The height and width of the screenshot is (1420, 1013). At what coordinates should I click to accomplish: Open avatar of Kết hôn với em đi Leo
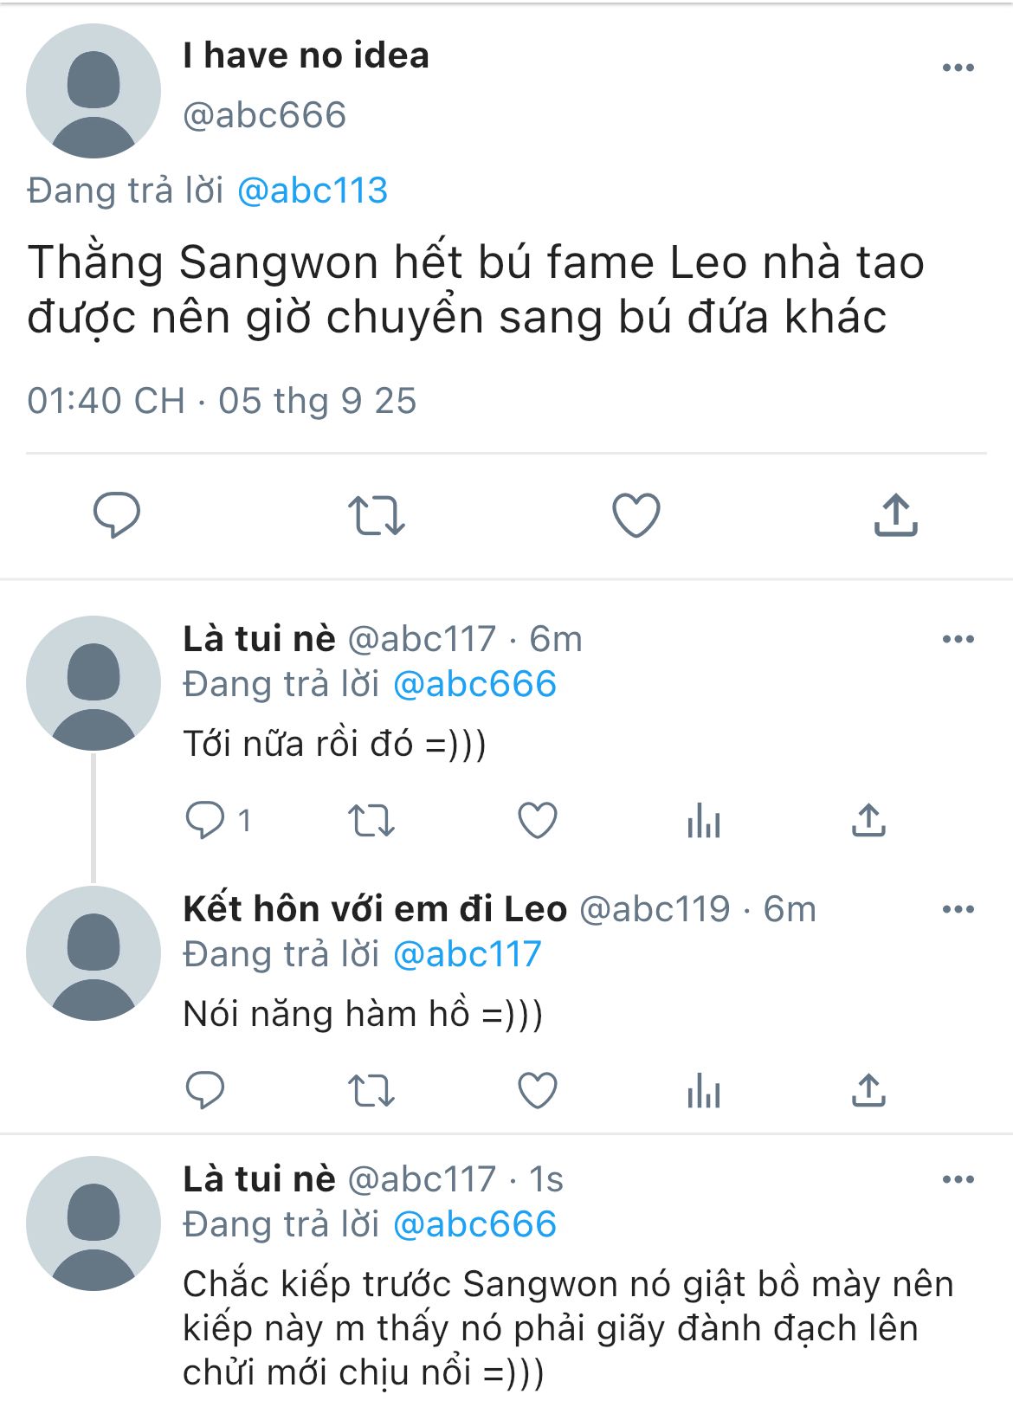point(94,953)
